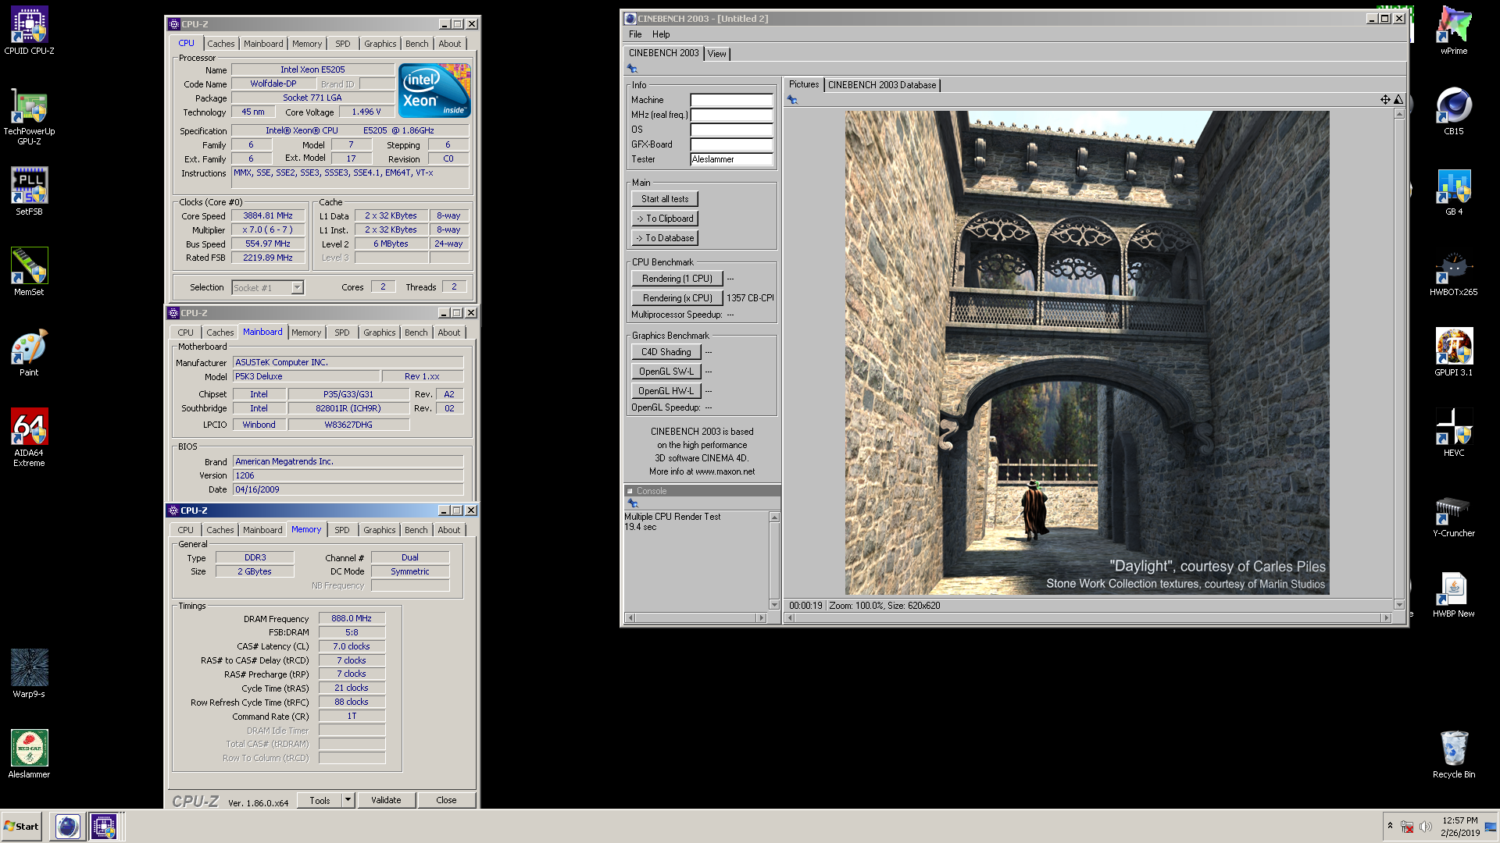Click the Tools button in CPU-Z

pos(320,800)
